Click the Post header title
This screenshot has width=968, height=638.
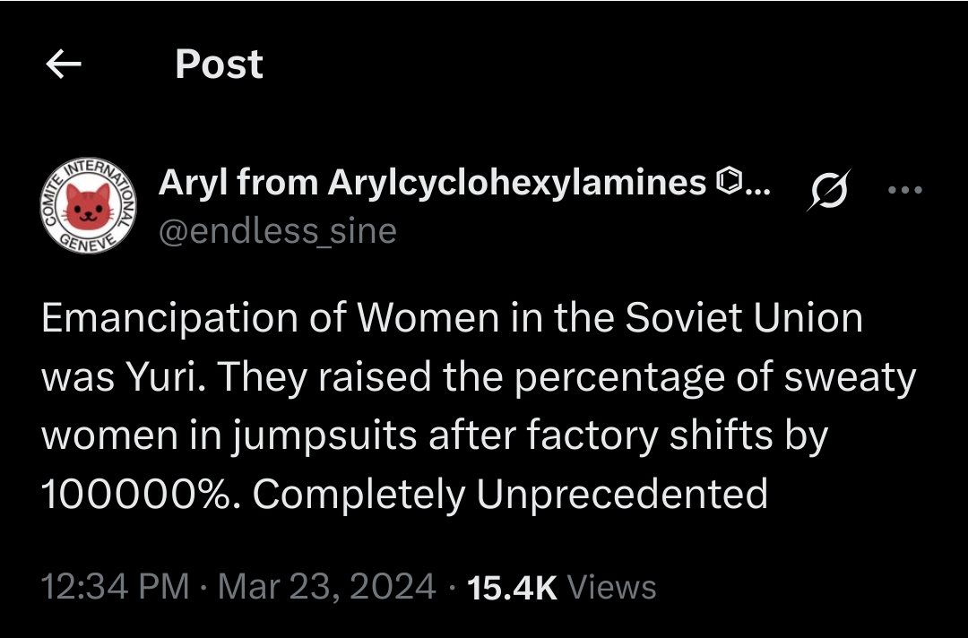[x=220, y=64]
